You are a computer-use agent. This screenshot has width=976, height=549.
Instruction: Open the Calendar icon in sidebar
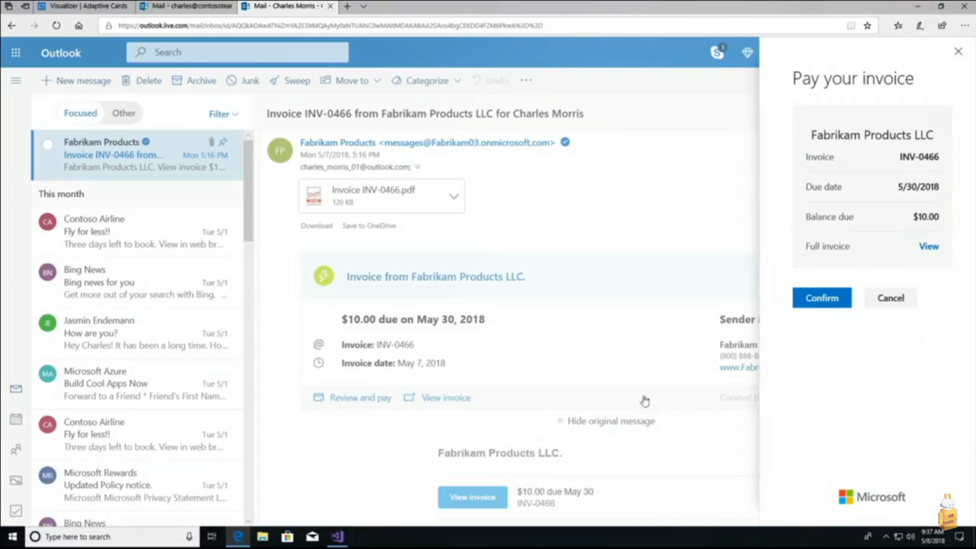(x=16, y=419)
